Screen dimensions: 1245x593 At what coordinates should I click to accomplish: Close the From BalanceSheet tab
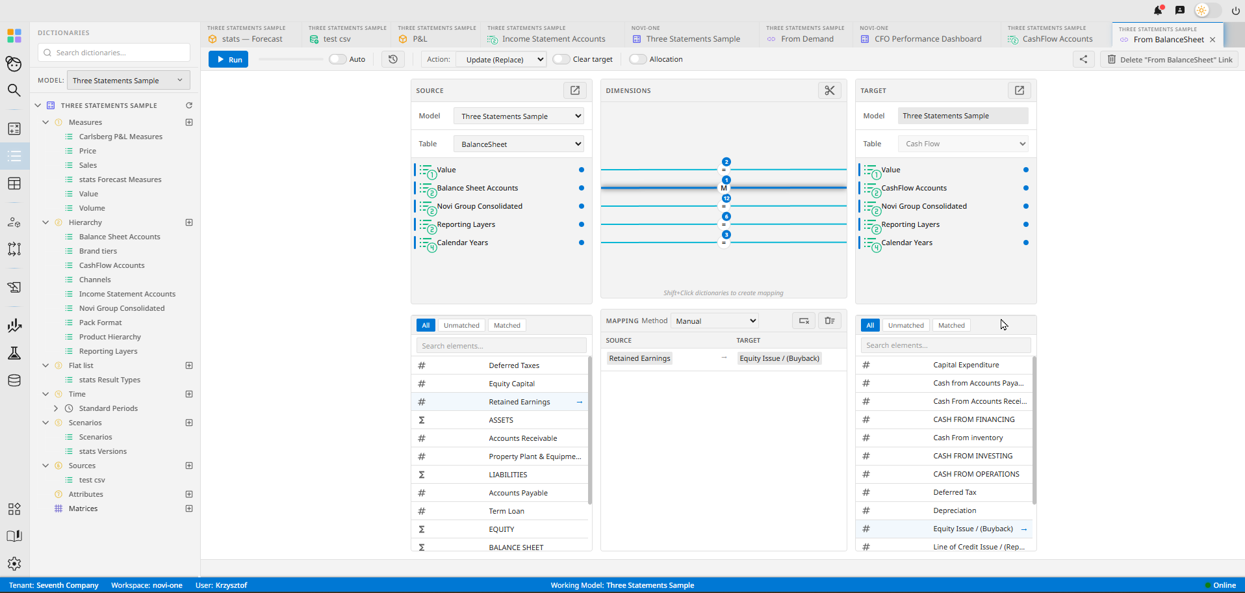pyautogui.click(x=1213, y=40)
